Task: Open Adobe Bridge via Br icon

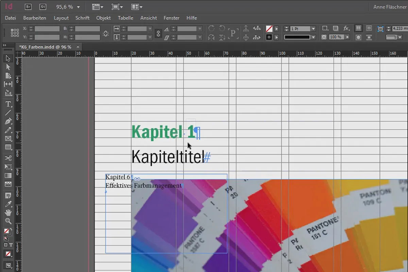Action: coord(29,6)
